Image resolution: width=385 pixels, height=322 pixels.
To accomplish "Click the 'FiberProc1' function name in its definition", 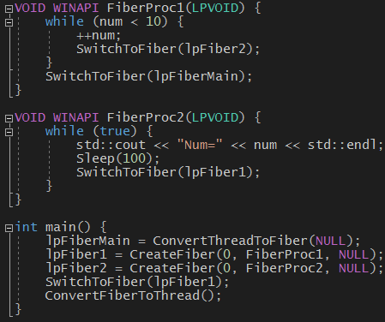I will pyautogui.click(x=145, y=8).
